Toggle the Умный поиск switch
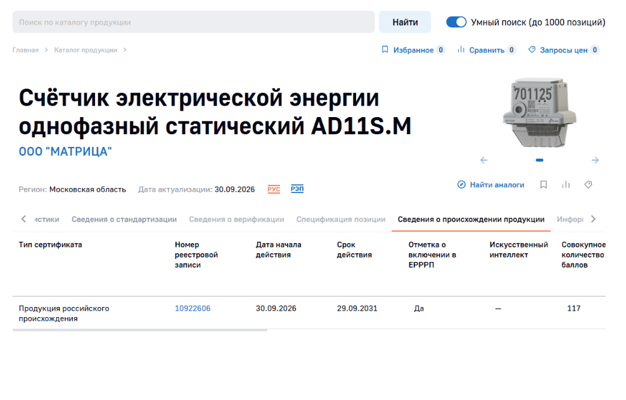The width and height of the screenshot is (626, 400). pos(456,22)
